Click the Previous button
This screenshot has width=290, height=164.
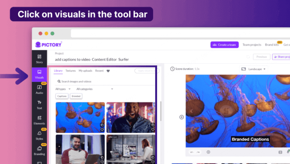click(x=262, y=57)
